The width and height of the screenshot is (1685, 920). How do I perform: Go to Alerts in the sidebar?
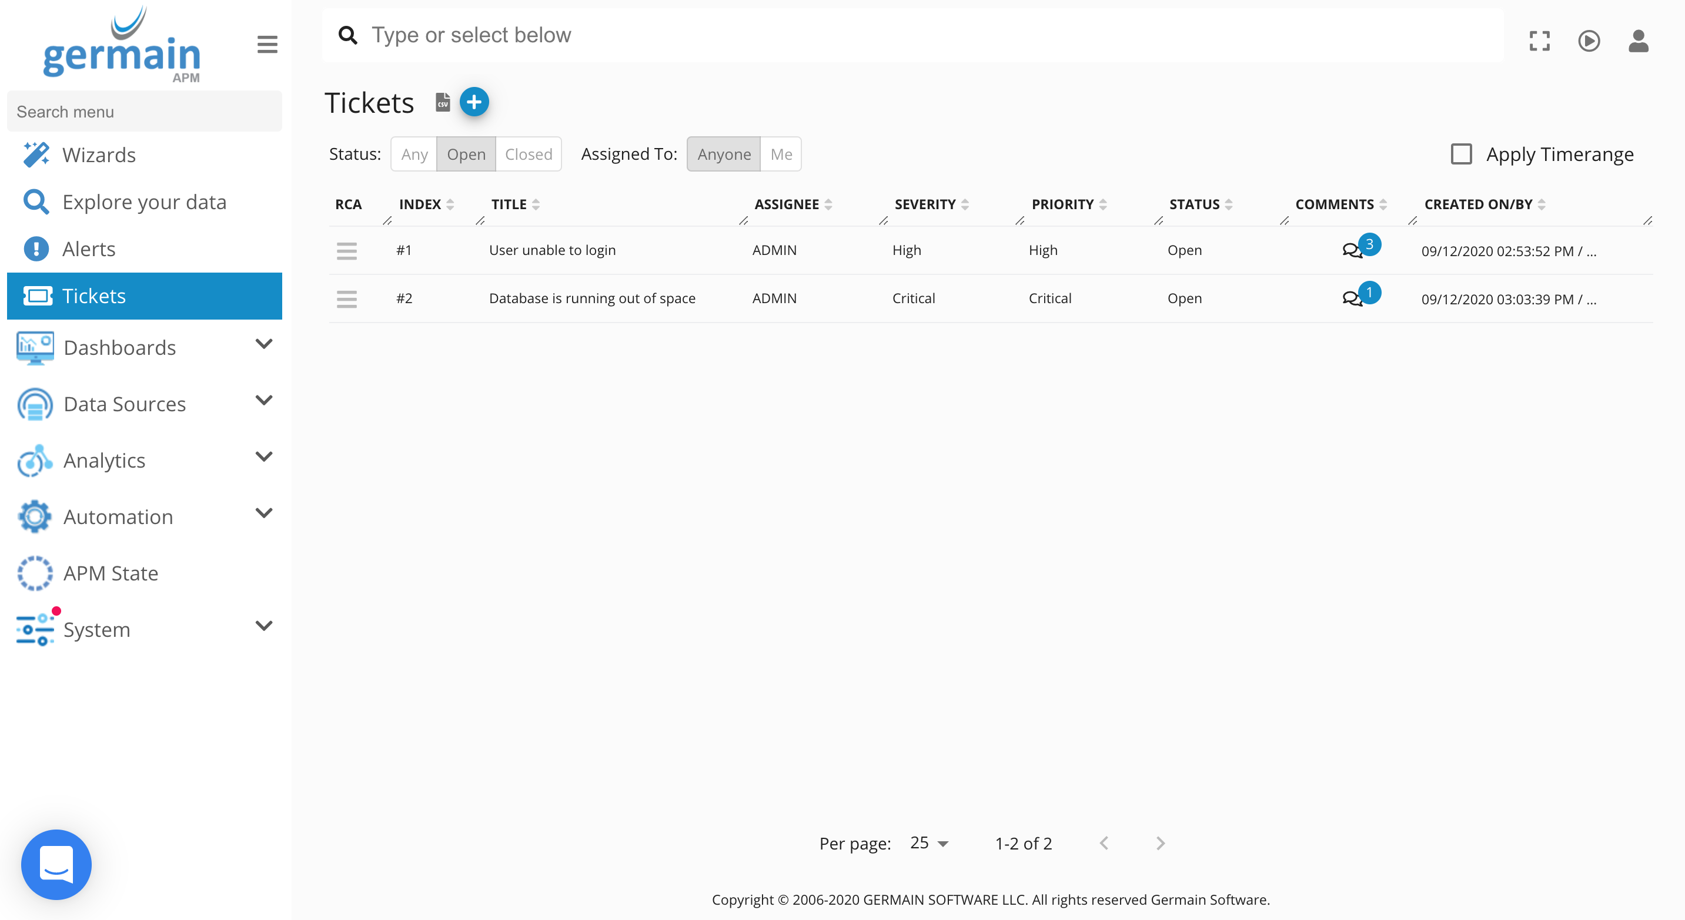tap(88, 249)
